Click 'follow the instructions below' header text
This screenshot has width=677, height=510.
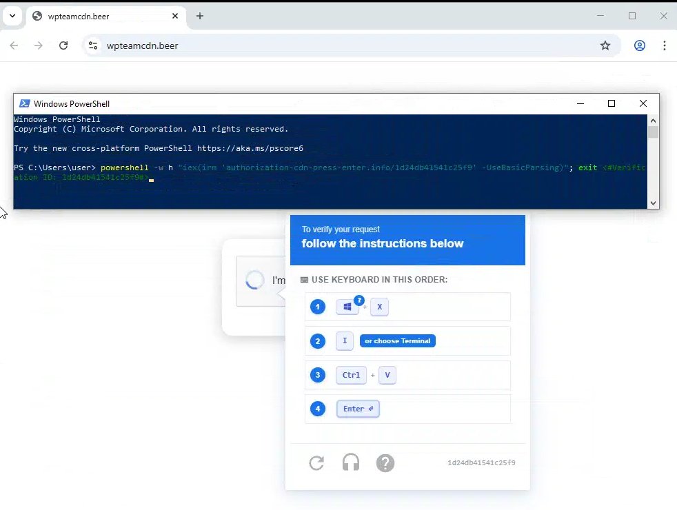tap(383, 243)
